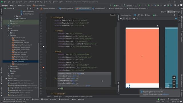The image size is (183, 103).
Task: Click the Design Surface layers icon
Action: click(135, 15)
